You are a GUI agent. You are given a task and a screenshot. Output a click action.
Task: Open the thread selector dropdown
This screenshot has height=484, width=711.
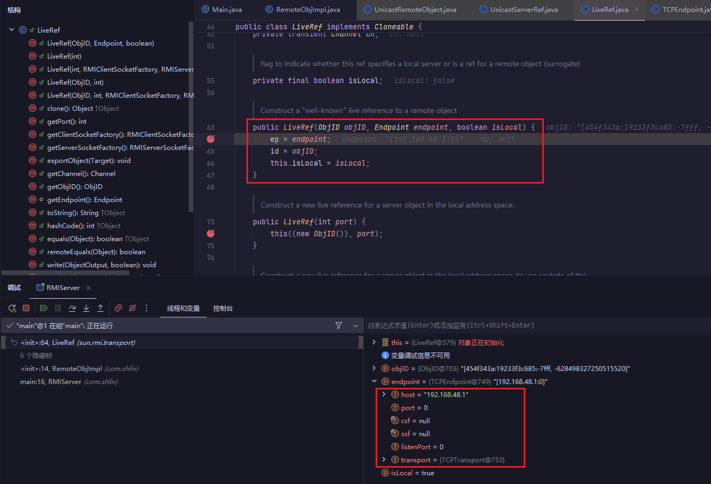pos(356,325)
